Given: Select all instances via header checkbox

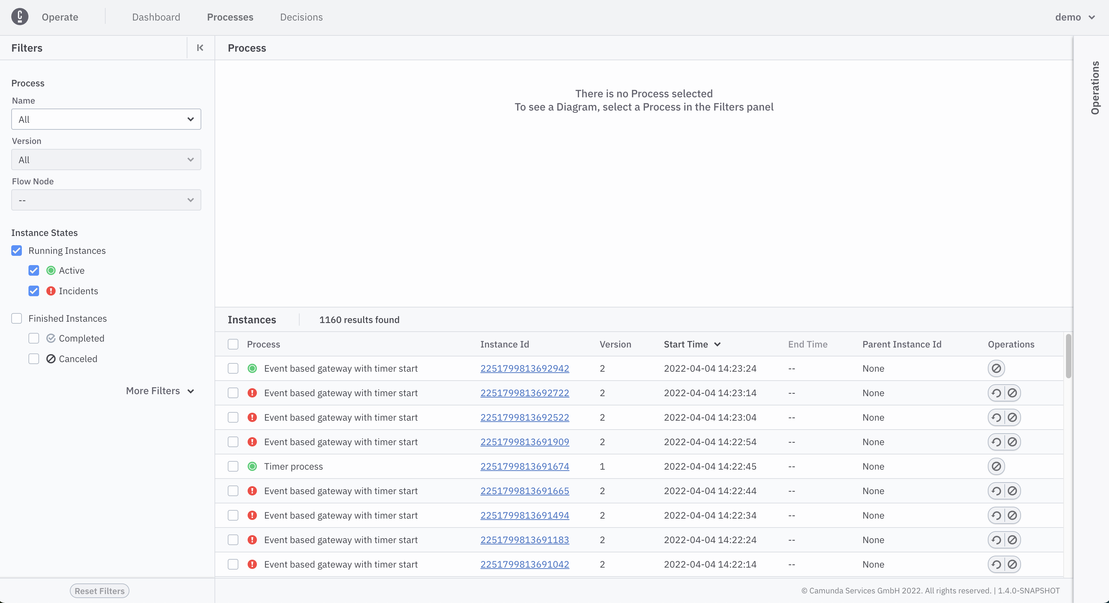Looking at the screenshot, I should tap(233, 344).
